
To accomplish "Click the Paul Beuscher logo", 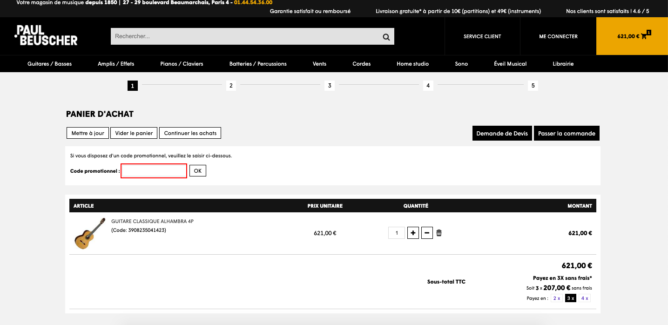I will tap(46, 35).
